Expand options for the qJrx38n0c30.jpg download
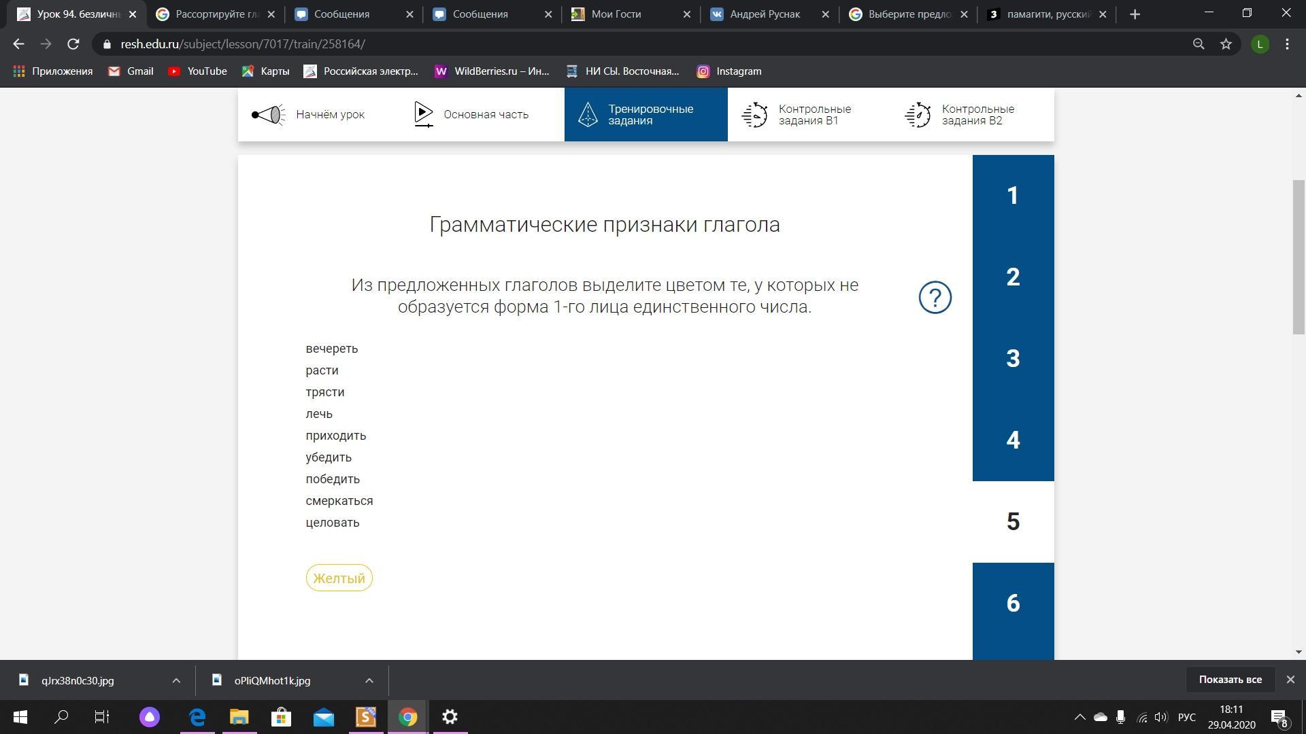Viewport: 1306px width, 734px height. (x=176, y=680)
